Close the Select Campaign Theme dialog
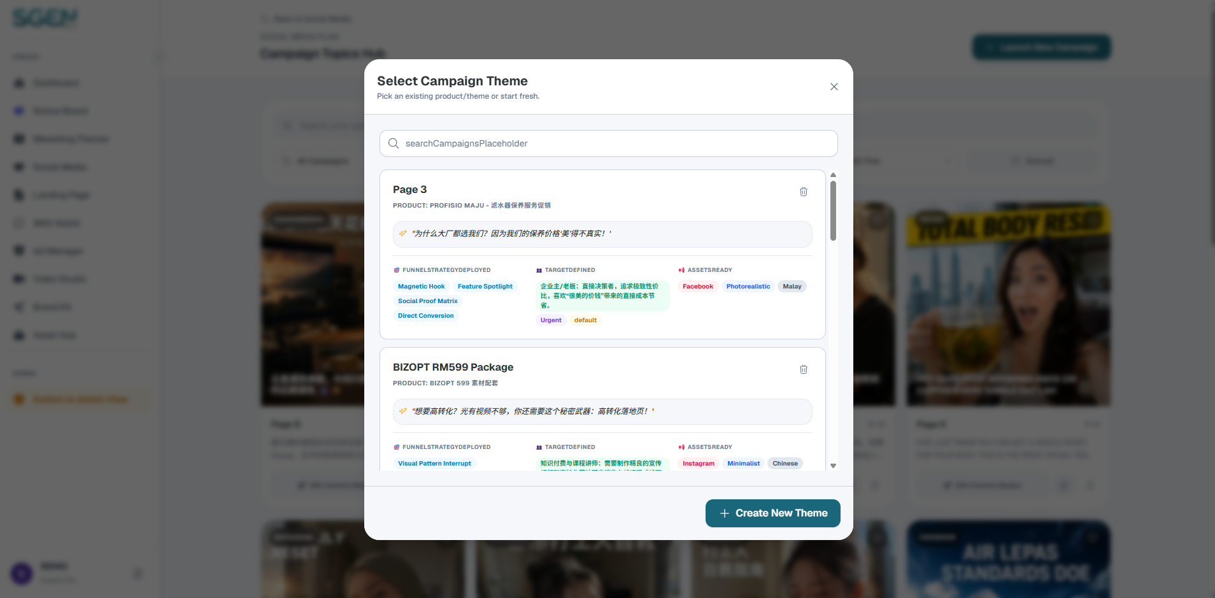 (834, 87)
